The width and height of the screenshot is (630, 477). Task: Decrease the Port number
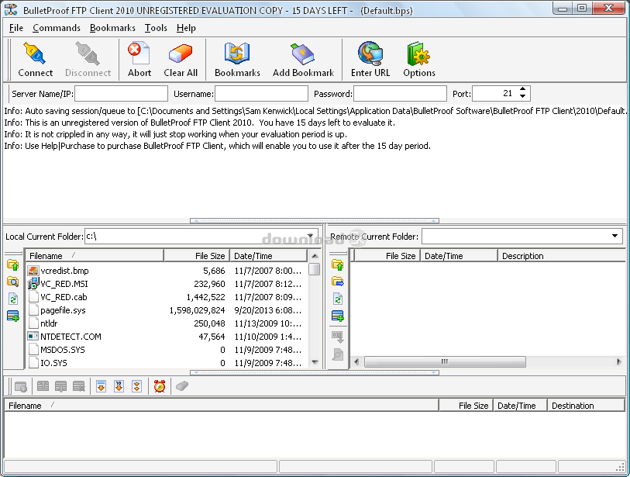click(522, 96)
